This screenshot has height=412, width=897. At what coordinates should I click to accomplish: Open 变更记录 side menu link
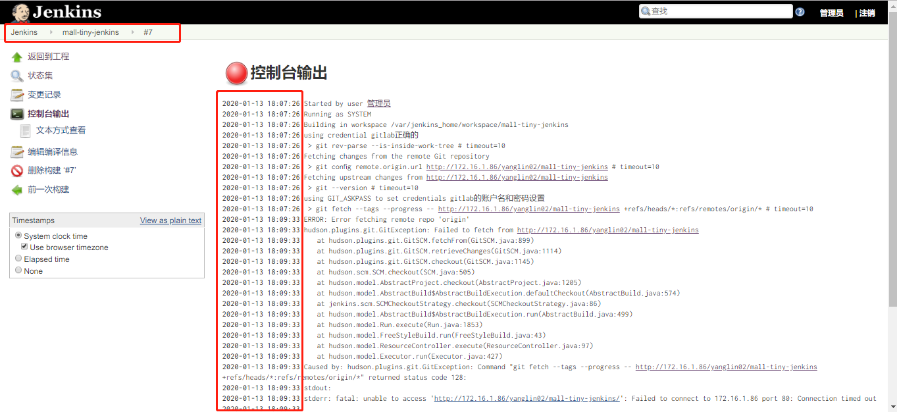tap(44, 95)
